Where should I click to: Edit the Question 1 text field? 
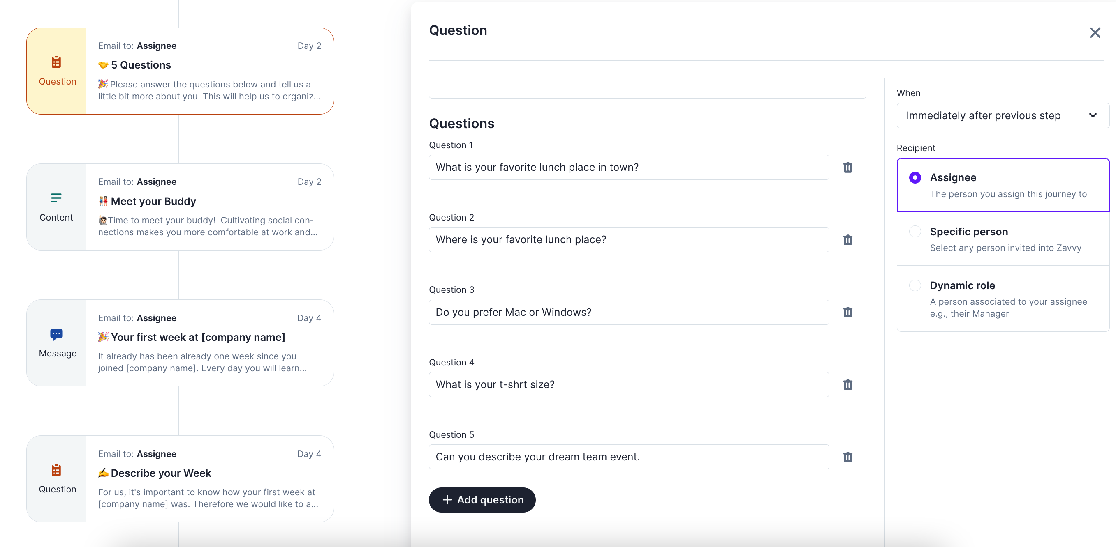pyautogui.click(x=629, y=168)
